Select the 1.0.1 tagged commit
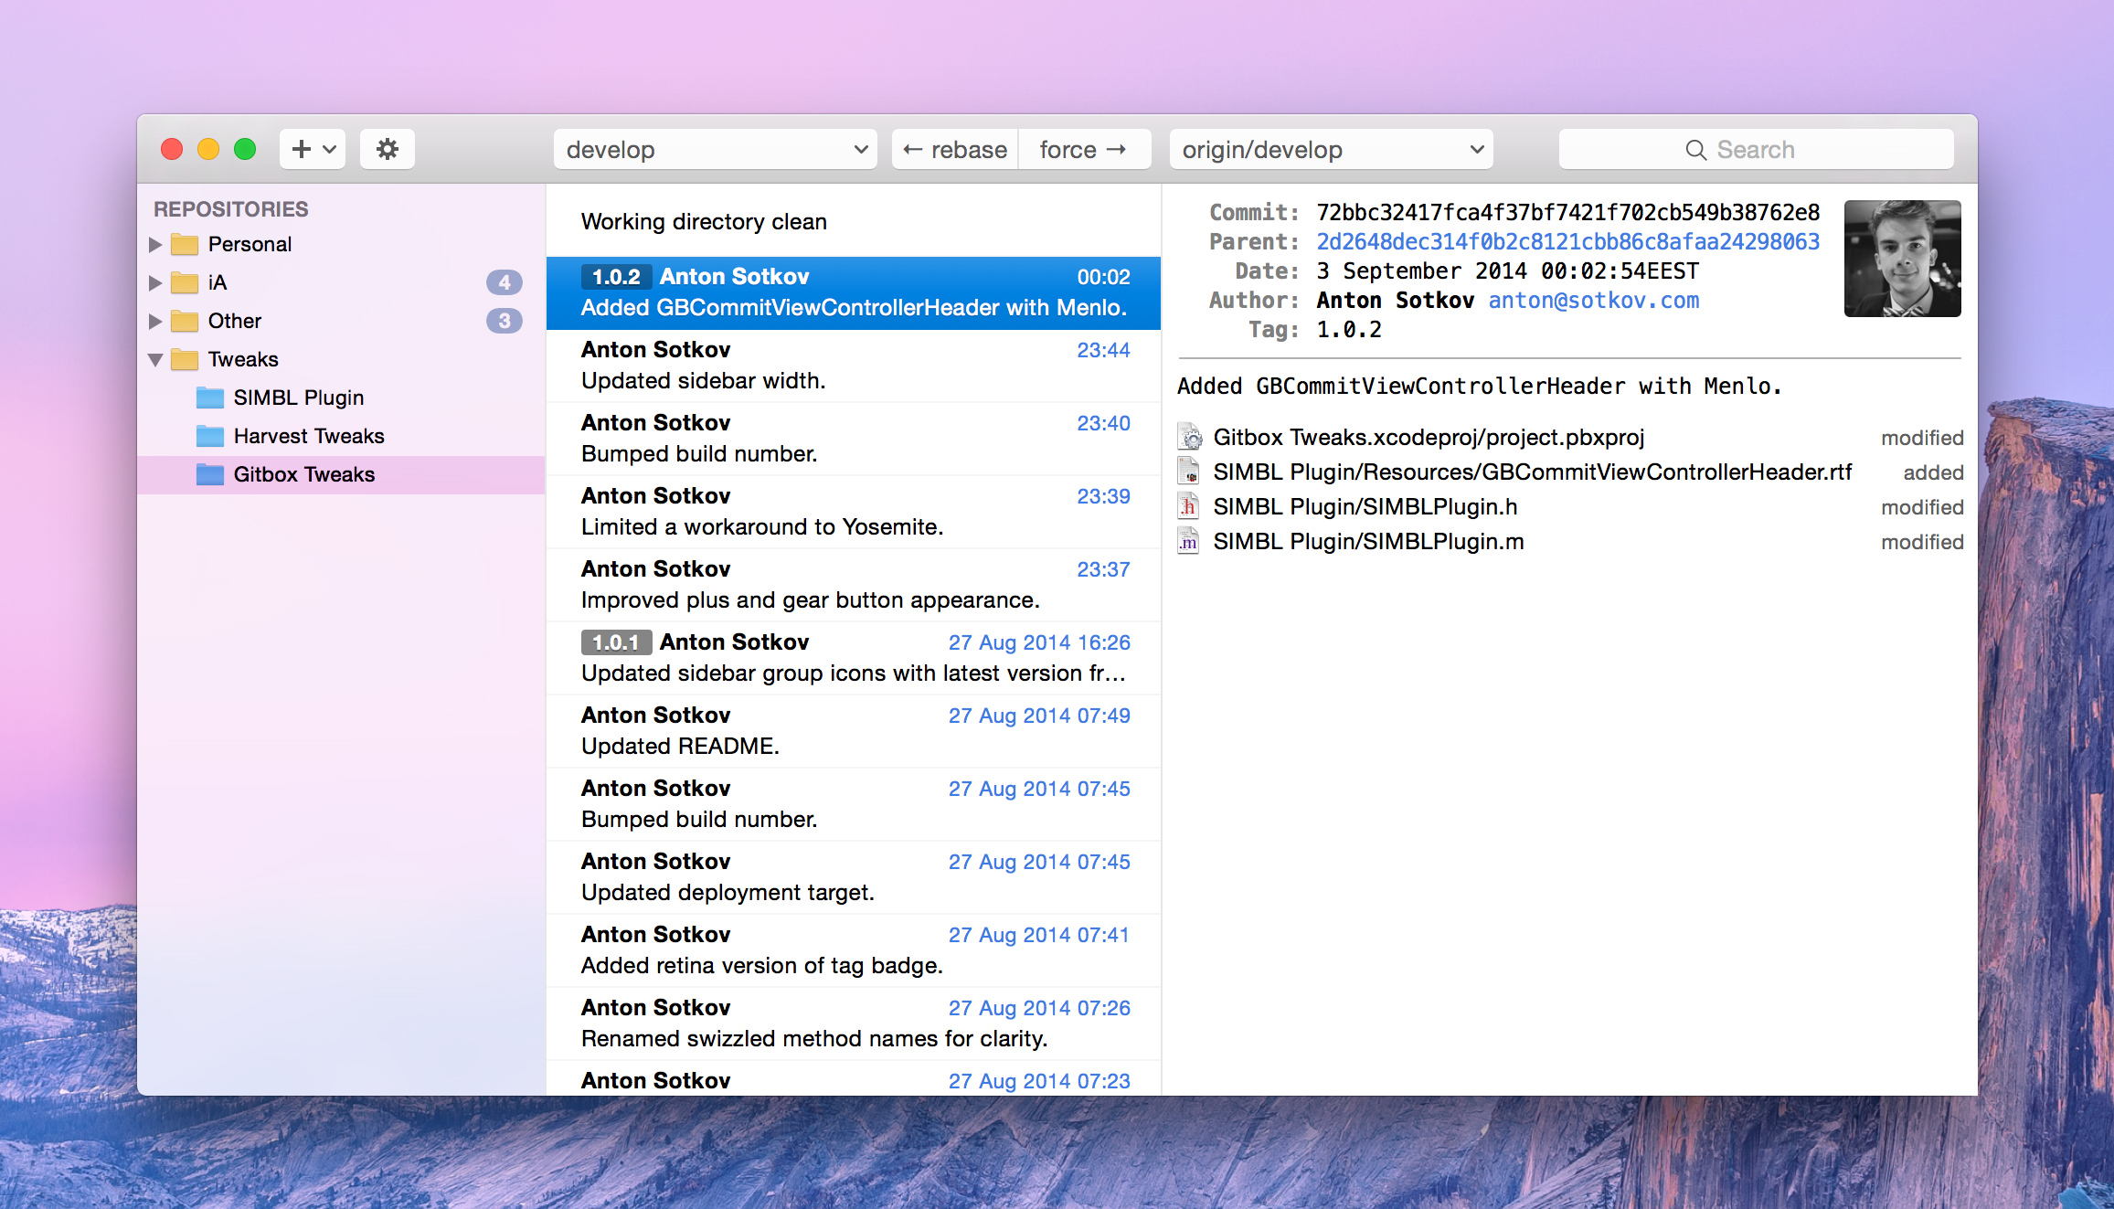Image resolution: width=2114 pixels, height=1209 pixels. (854, 658)
